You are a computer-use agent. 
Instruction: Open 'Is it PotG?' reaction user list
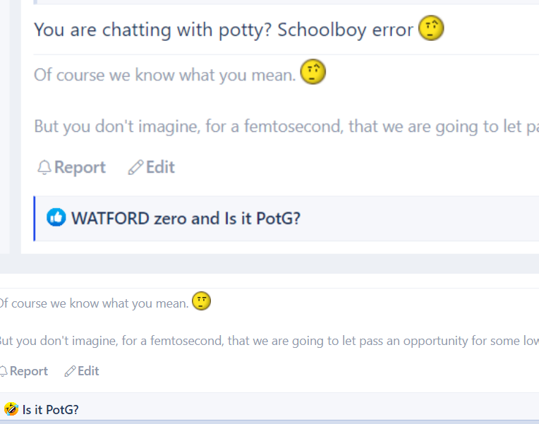pos(51,410)
